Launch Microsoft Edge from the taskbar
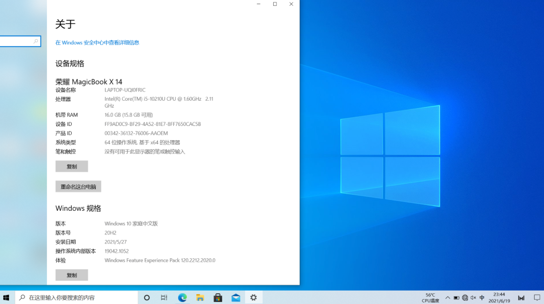The height and width of the screenshot is (304, 544). 182,297
